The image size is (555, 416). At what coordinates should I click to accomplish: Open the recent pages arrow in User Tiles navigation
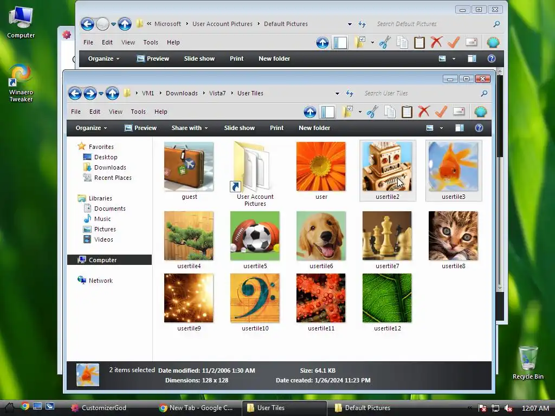(x=101, y=93)
